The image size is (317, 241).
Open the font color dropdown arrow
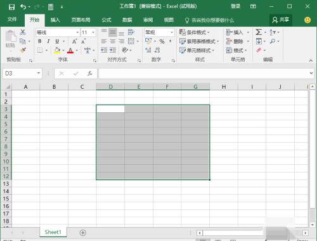click(x=77, y=50)
